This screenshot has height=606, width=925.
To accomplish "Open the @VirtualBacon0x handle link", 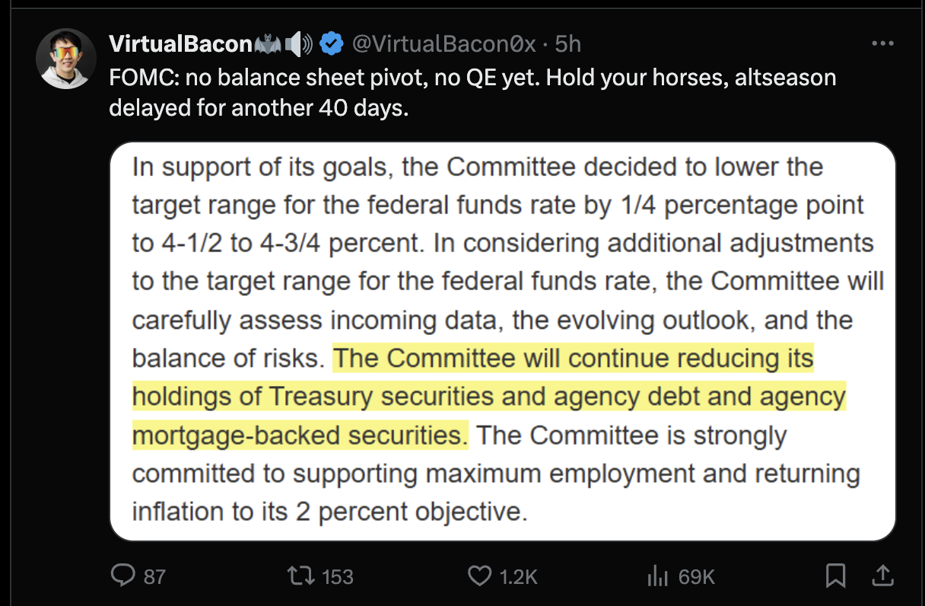I will 443,44.
